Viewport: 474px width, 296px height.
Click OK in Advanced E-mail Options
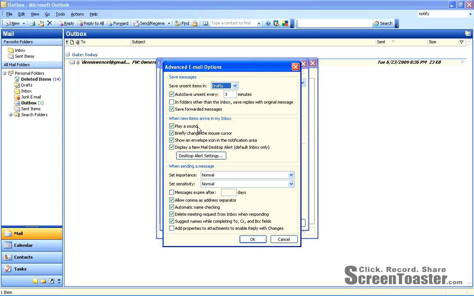pos(253,239)
